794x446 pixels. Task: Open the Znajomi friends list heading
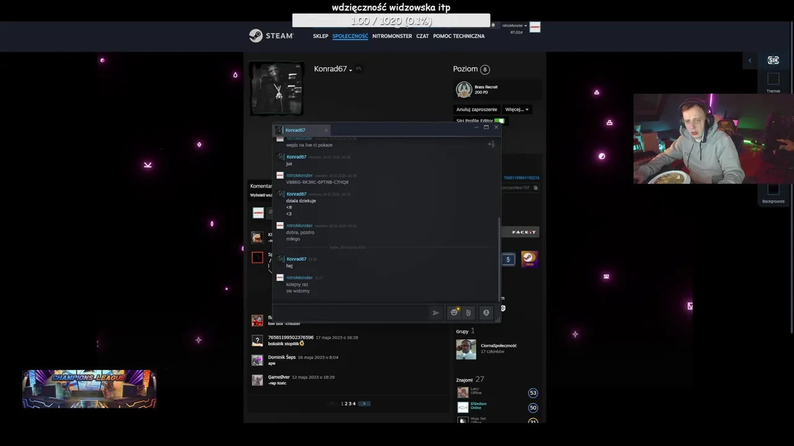[x=464, y=380]
